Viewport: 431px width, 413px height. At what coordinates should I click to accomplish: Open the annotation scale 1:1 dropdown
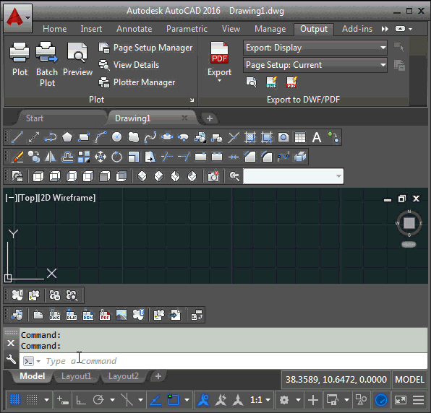pyautogui.click(x=260, y=400)
